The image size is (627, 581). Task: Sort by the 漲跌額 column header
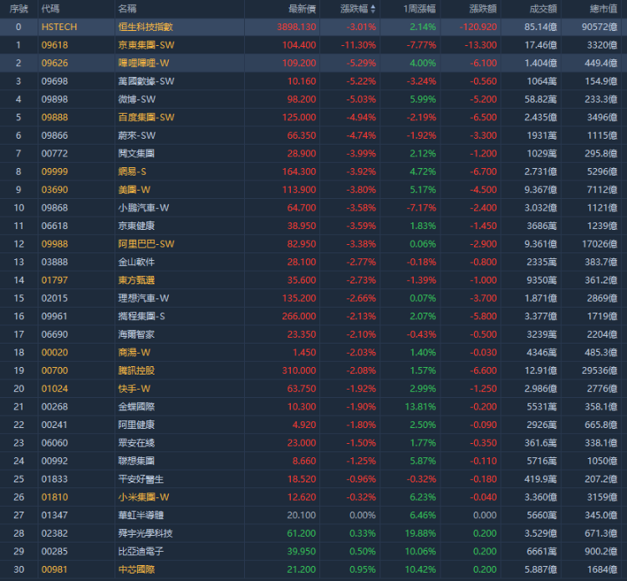[x=483, y=9]
